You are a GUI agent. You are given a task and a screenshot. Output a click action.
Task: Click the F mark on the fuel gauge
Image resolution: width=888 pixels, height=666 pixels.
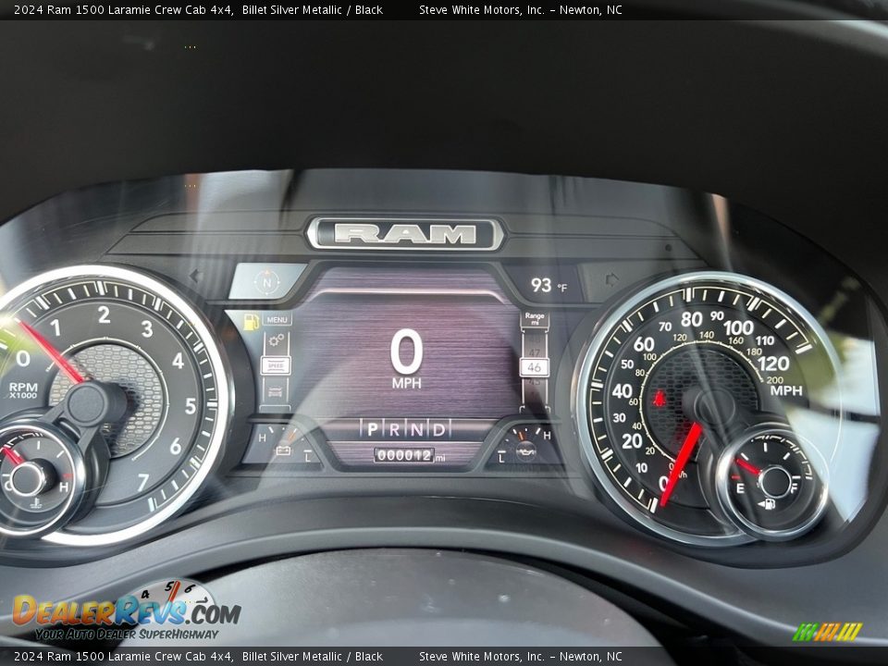794,487
